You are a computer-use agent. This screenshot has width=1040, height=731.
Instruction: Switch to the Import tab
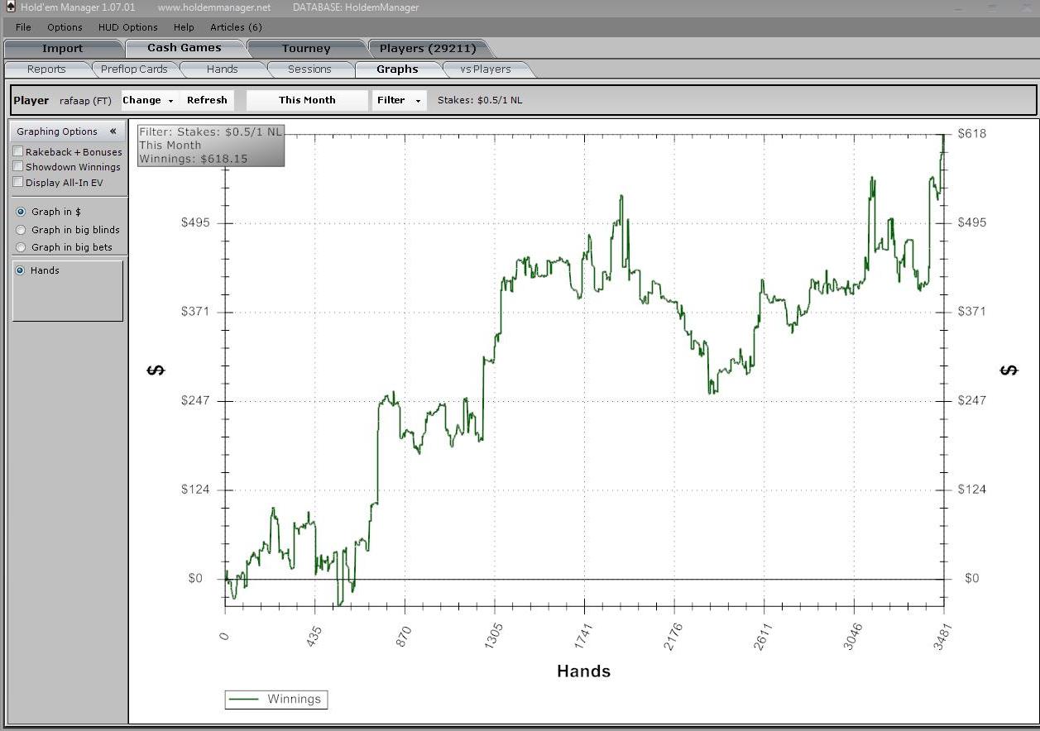pos(63,48)
